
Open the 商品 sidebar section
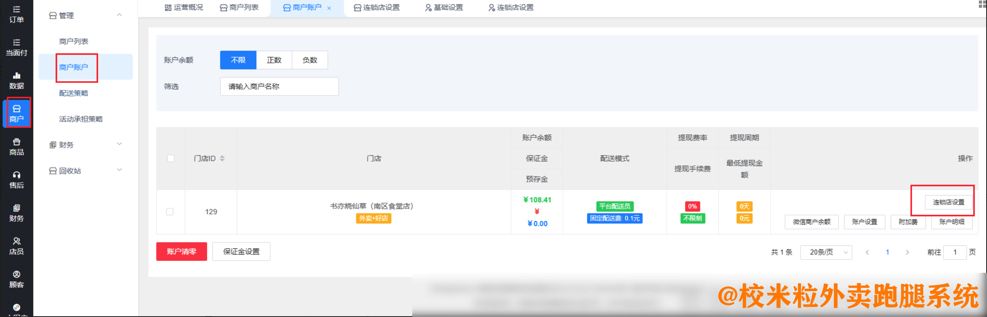coord(16,147)
